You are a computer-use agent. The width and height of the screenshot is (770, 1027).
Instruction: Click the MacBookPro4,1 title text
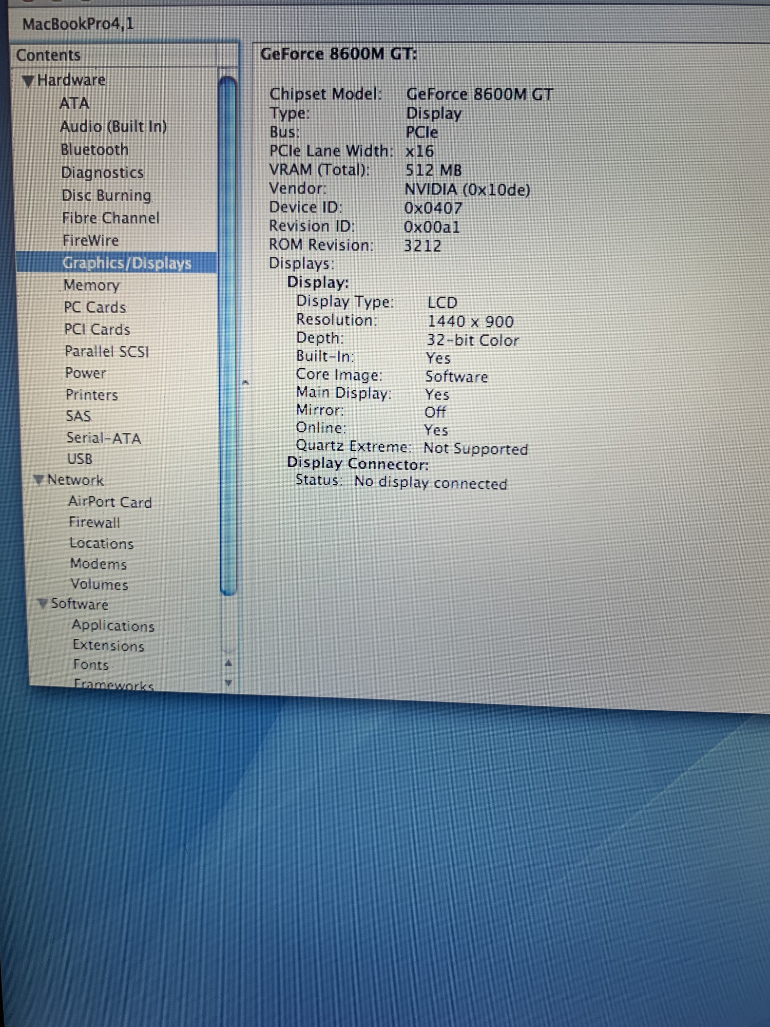[78, 24]
